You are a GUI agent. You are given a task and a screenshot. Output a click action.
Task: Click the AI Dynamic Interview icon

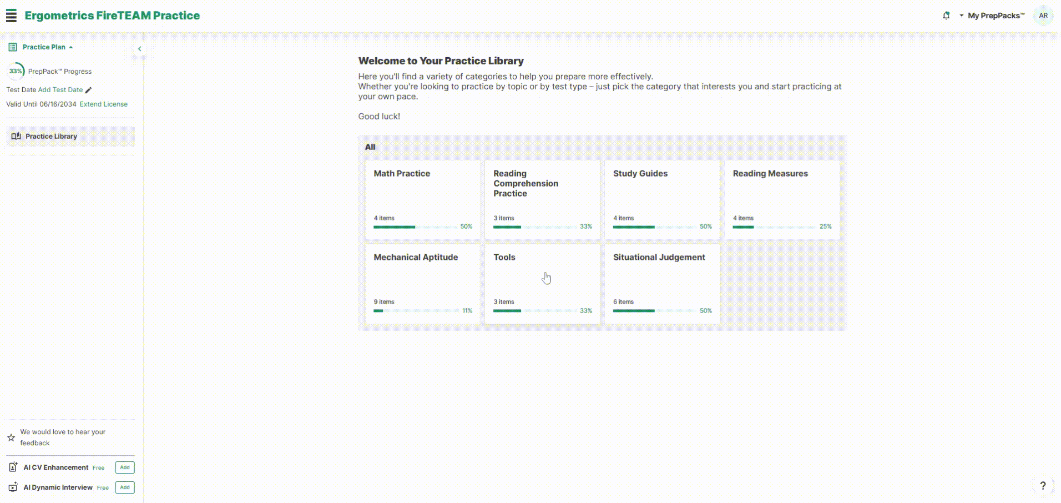pos(13,487)
